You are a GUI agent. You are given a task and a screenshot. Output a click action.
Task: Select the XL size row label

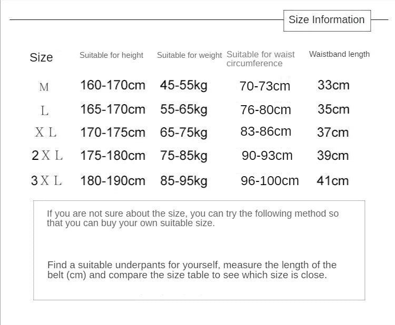(x=46, y=133)
